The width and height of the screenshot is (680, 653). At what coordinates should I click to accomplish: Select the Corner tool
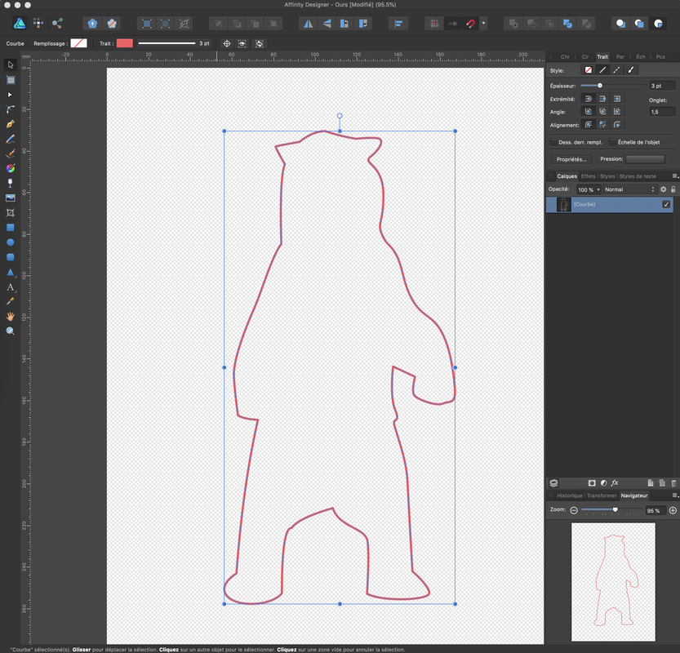11,109
